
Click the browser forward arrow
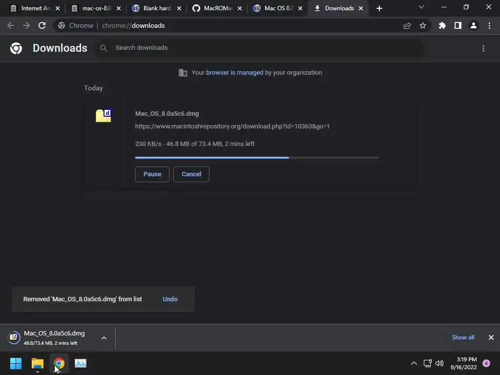pos(26,25)
